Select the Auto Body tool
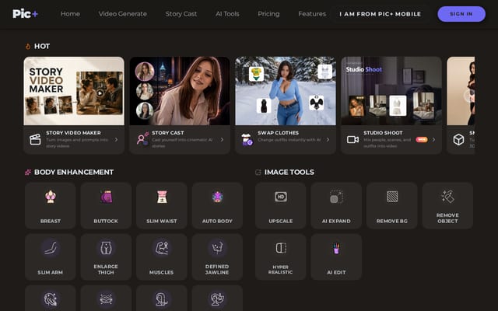This screenshot has width=498, height=311. (x=217, y=205)
